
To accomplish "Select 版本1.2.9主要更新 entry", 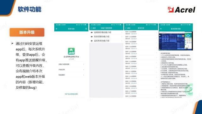I will [141, 82].
